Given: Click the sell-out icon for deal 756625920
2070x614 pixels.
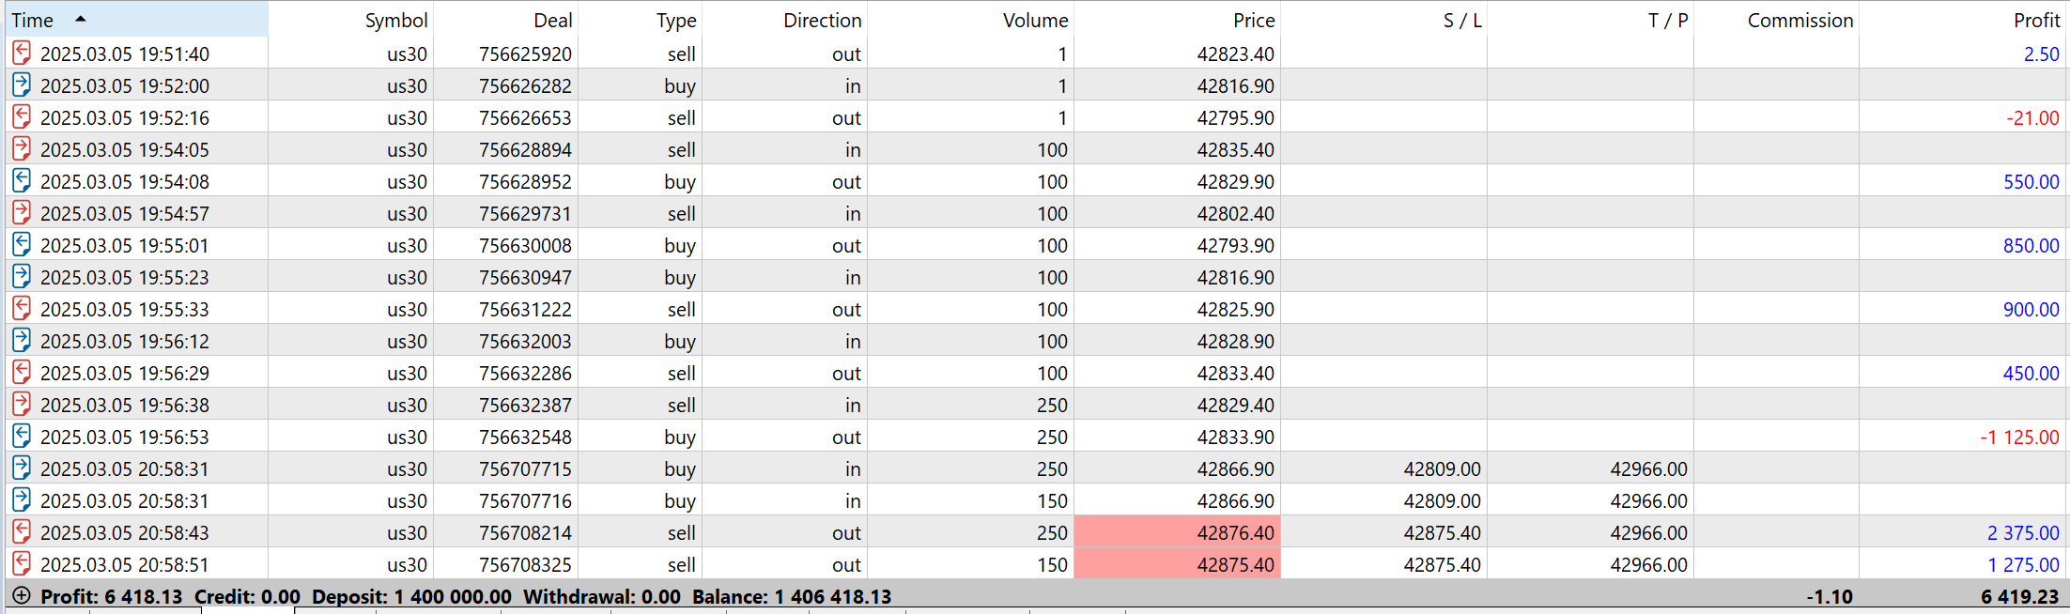Looking at the screenshot, I should 21,54.
